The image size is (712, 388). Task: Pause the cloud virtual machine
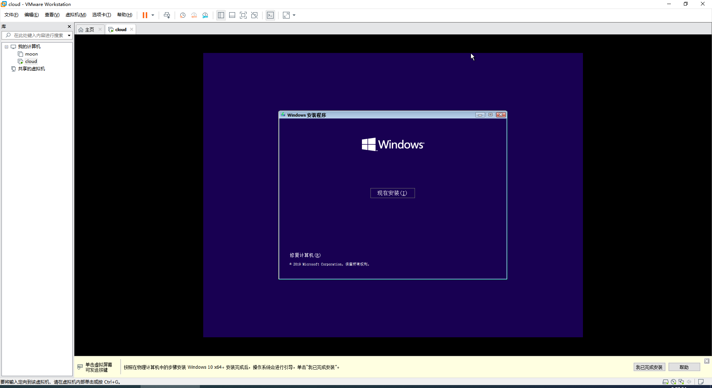(145, 15)
